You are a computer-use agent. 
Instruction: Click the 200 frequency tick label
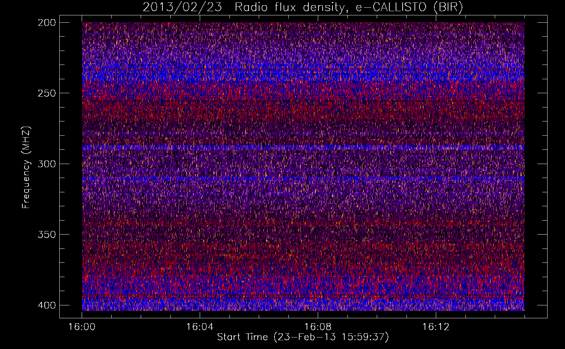[x=46, y=23]
